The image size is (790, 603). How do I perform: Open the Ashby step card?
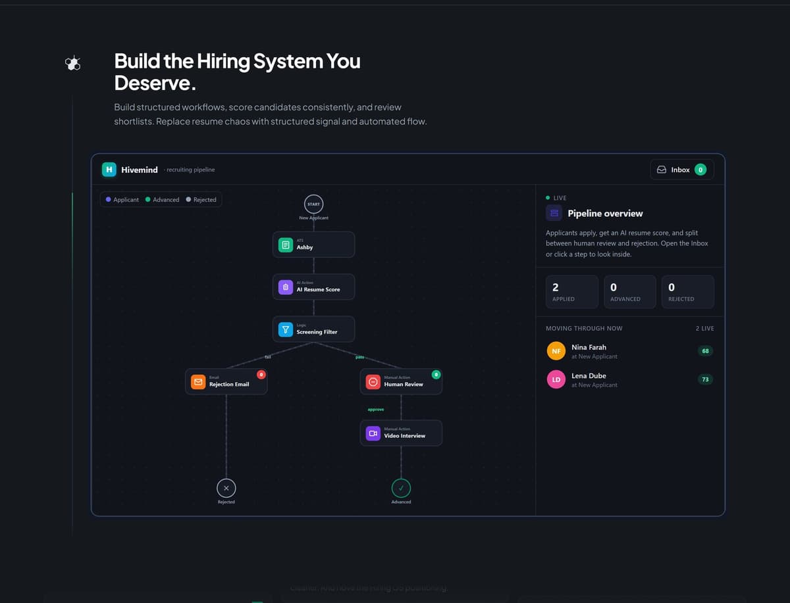pyautogui.click(x=313, y=245)
